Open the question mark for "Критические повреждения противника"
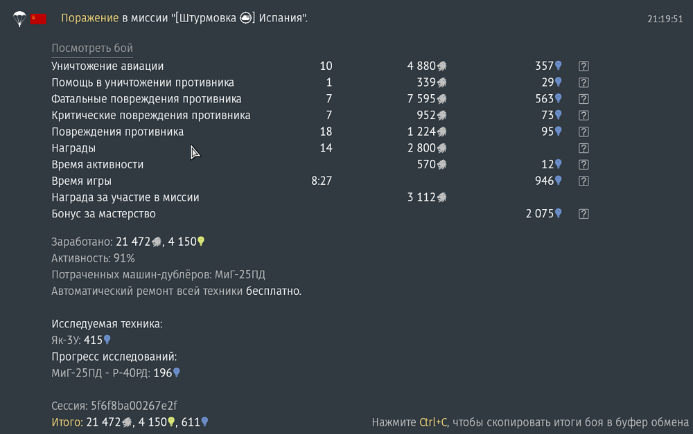The width and height of the screenshot is (693, 434). click(x=584, y=116)
